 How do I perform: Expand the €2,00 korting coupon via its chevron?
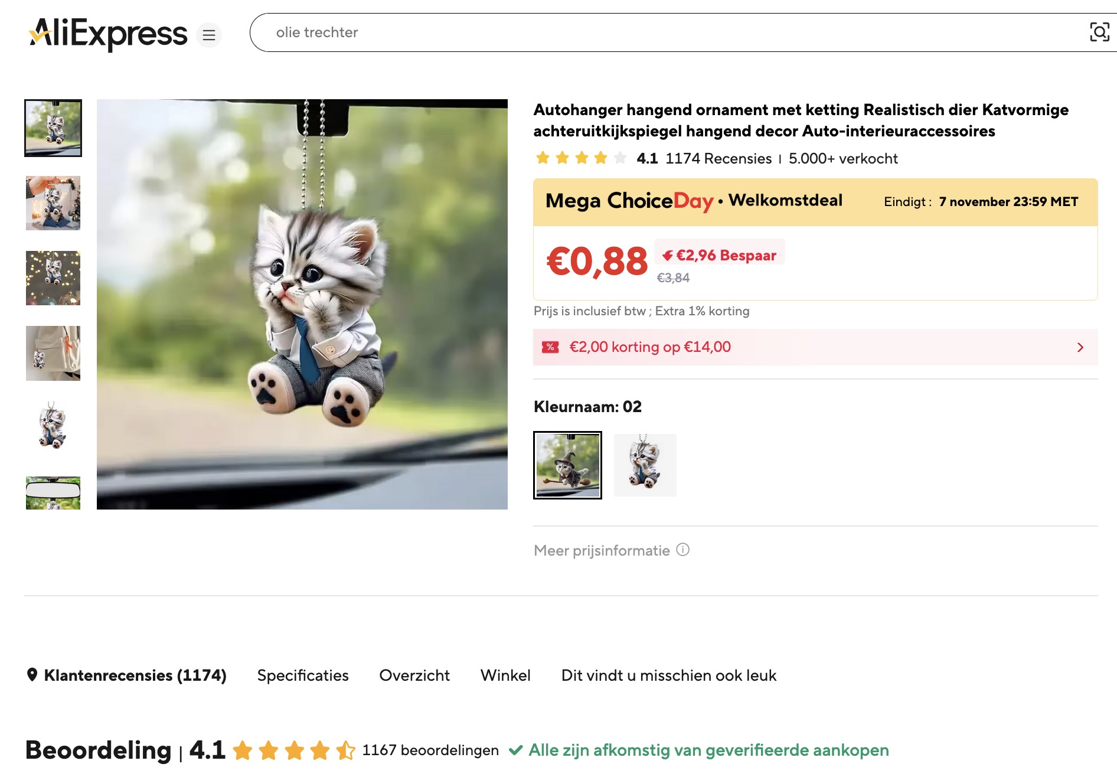1080,347
